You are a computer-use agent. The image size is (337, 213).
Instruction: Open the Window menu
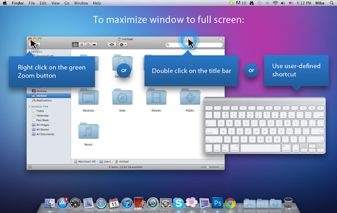click(81, 3)
